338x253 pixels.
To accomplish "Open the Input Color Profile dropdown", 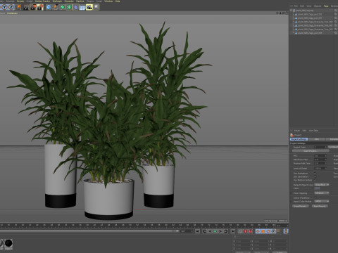I will pos(322,201).
